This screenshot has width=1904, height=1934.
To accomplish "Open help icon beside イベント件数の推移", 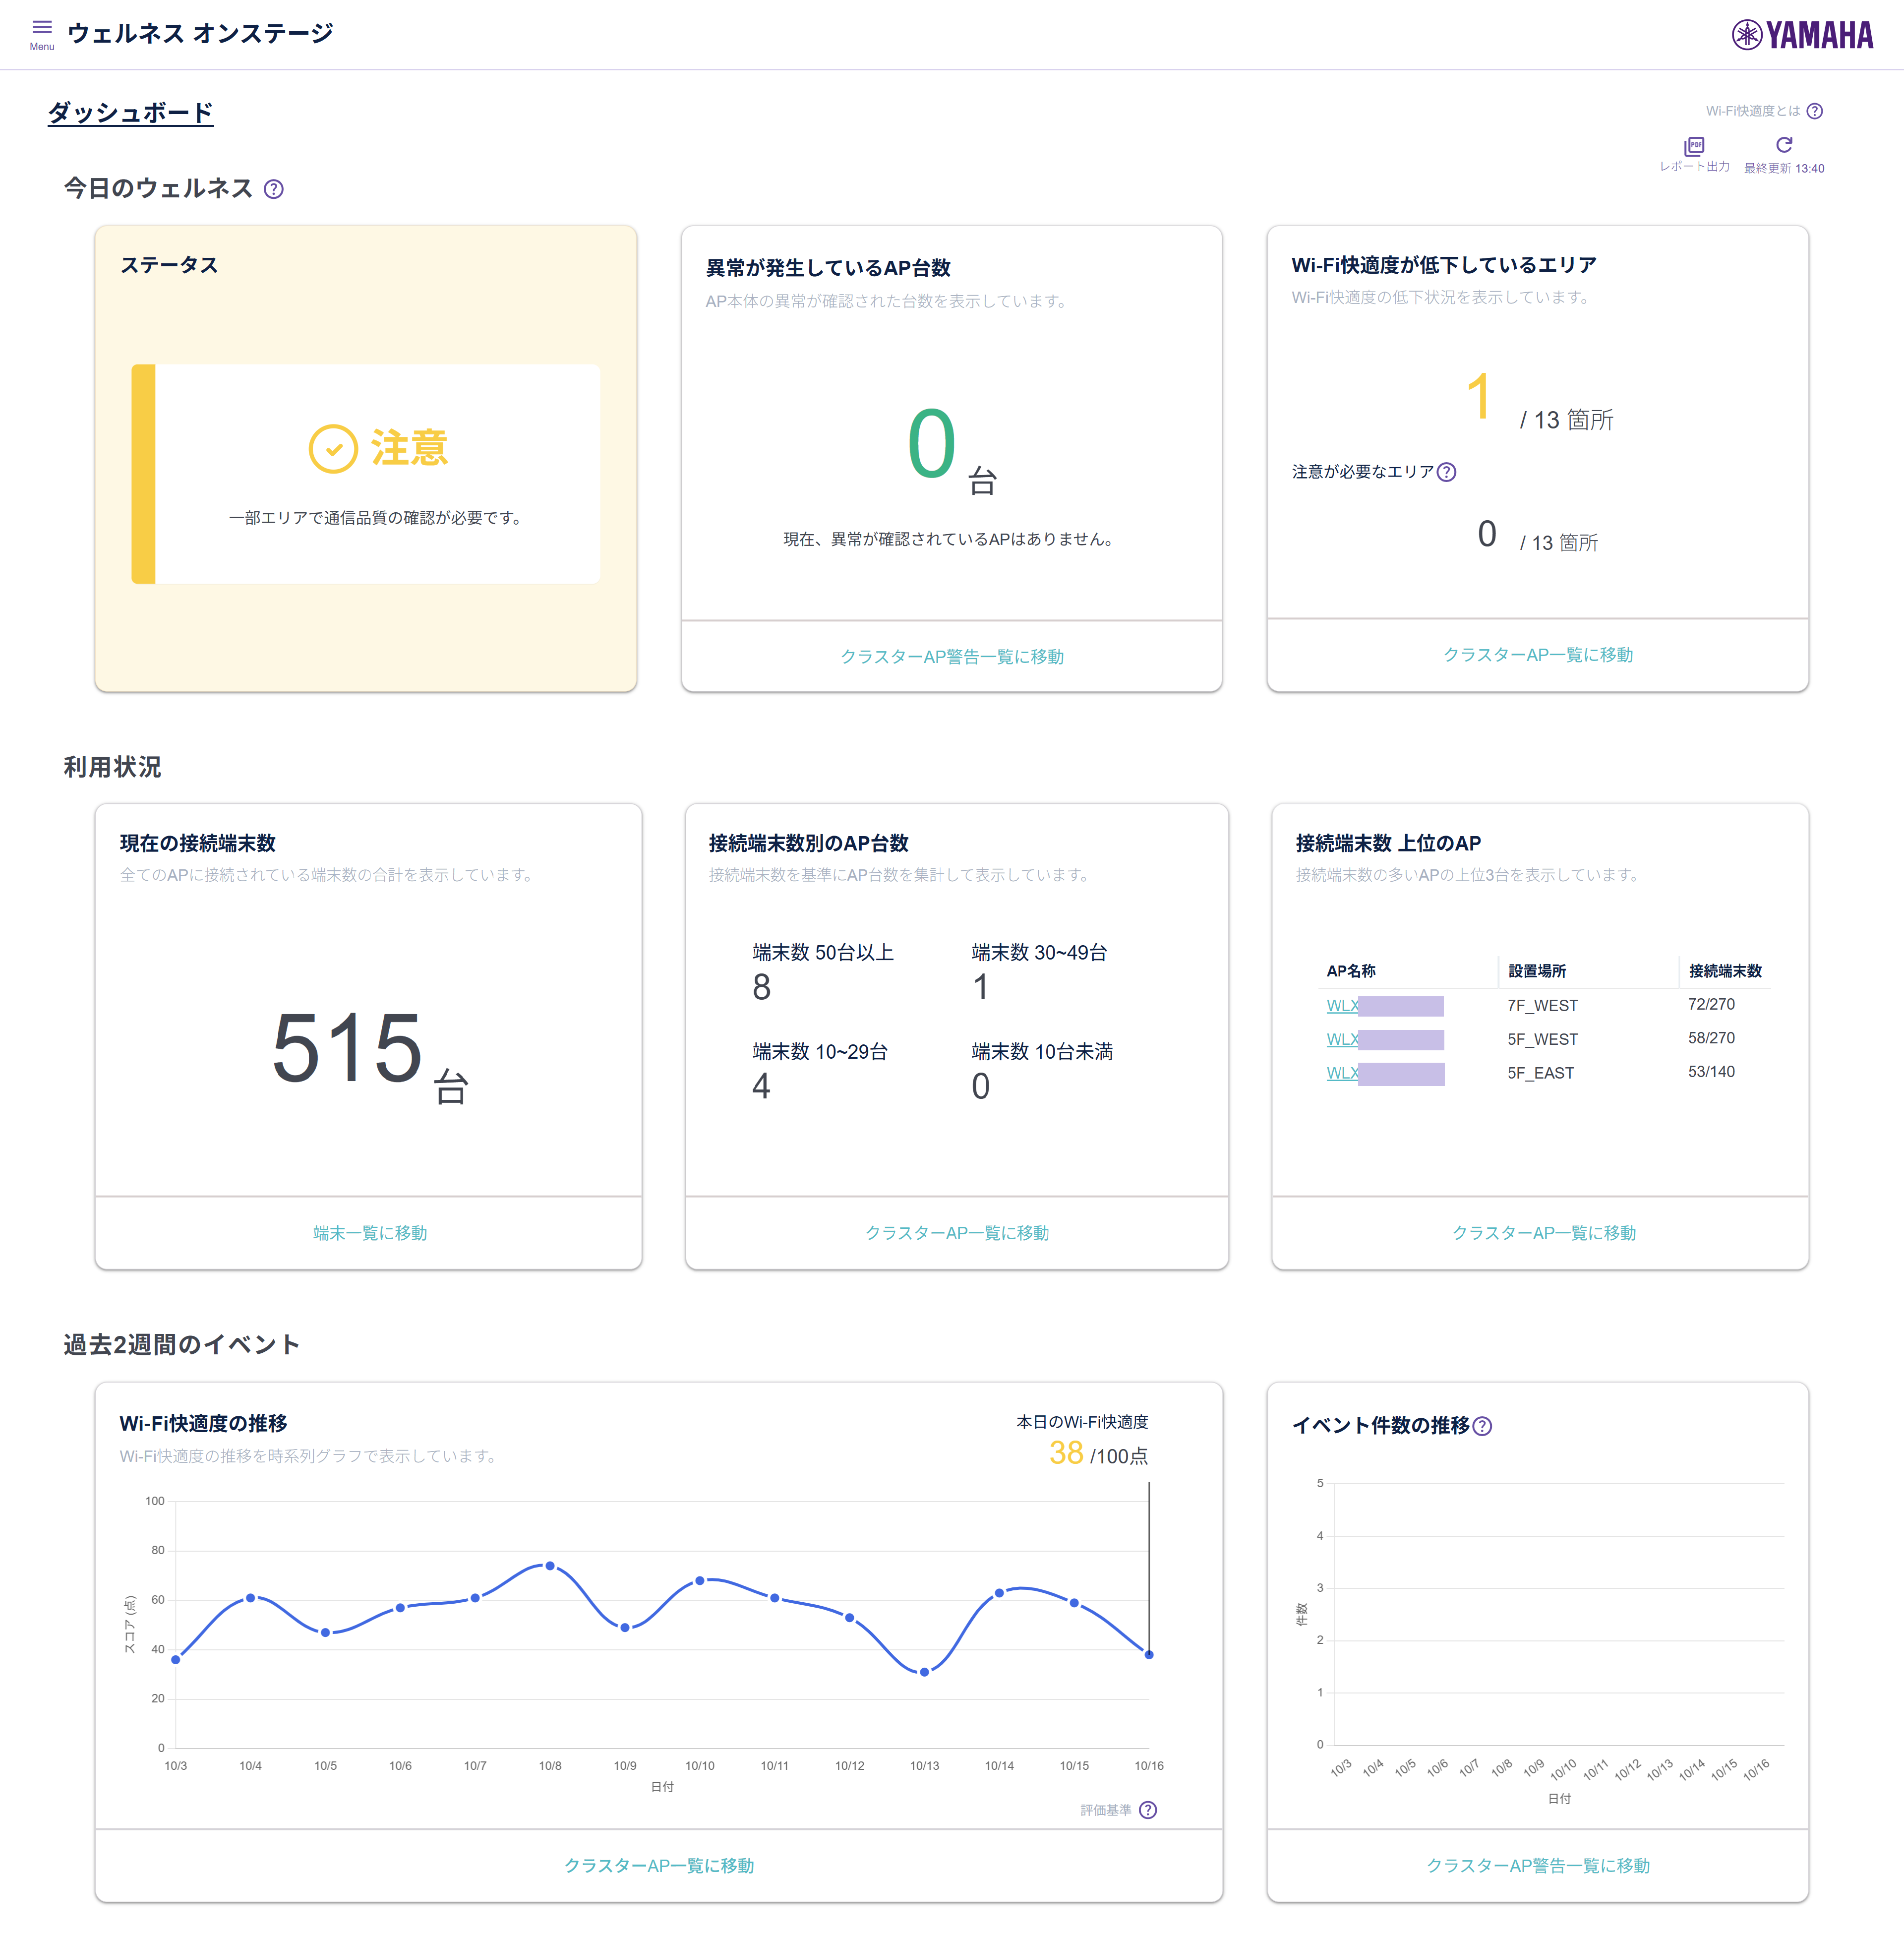I will pos(1482,1426).
